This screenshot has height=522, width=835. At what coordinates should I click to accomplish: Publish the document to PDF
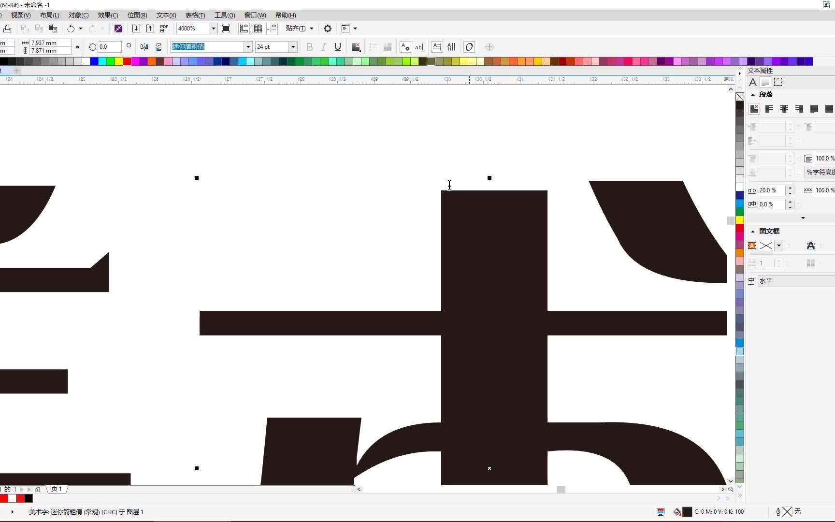point(164,29)
